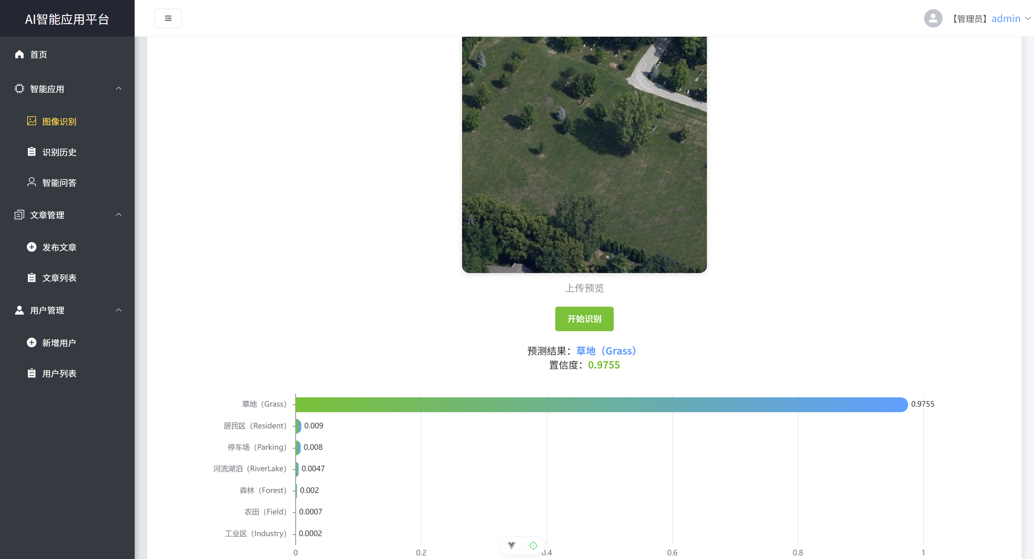
Task: Click the Vue devtools logo icon
Action: click(511, 545)
